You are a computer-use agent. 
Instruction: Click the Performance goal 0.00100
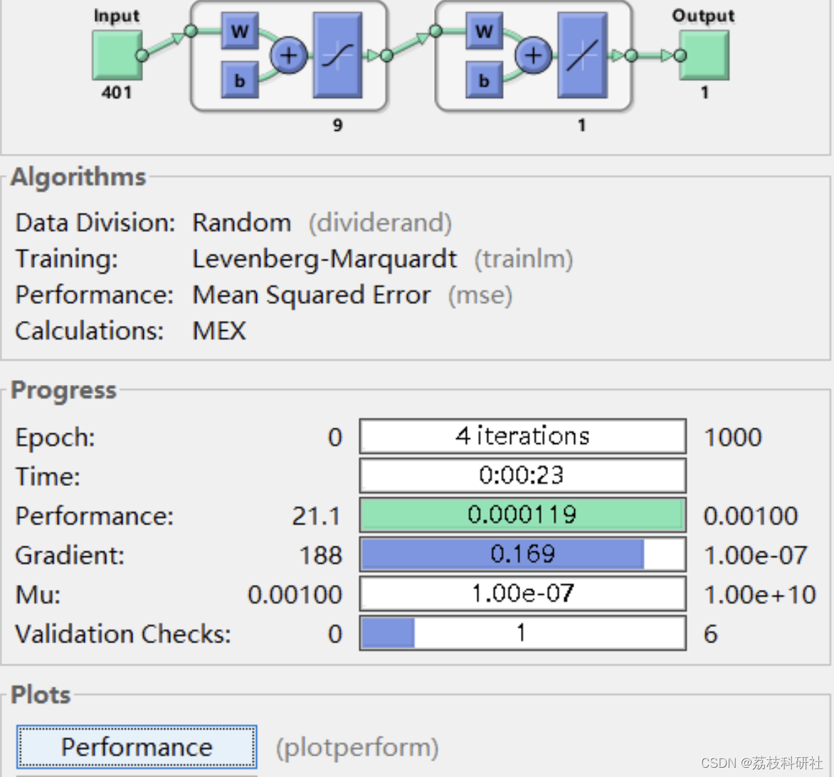pos(751,516)
